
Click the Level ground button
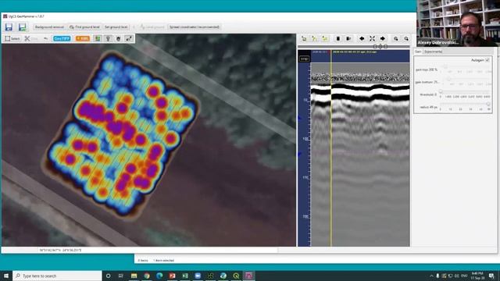[152, 27]
